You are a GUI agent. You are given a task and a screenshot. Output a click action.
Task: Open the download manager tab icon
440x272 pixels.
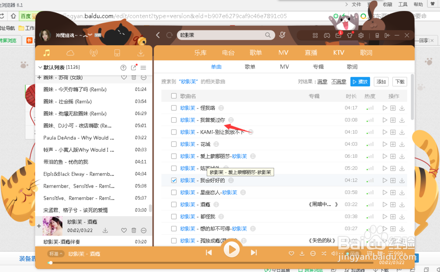tap(141, 53)
